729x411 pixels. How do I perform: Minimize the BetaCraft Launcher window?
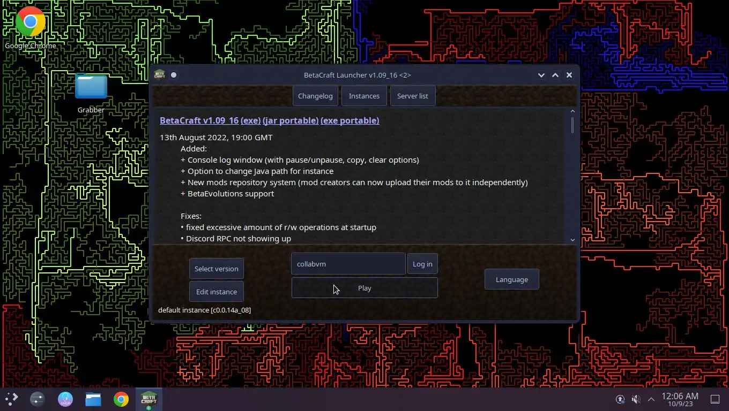pos(541,75)
